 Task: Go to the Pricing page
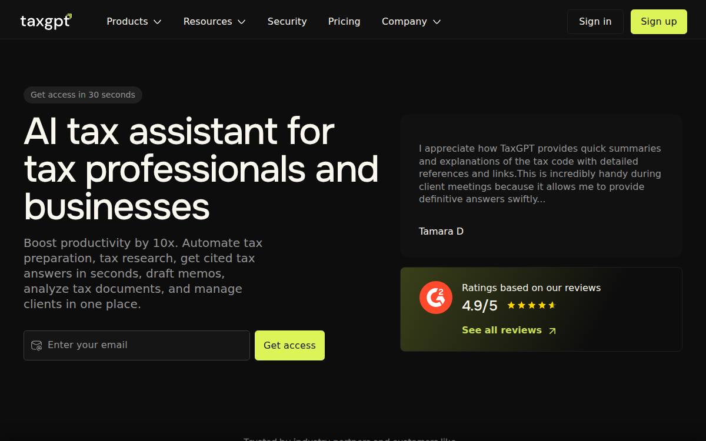[x=344, y=21]
